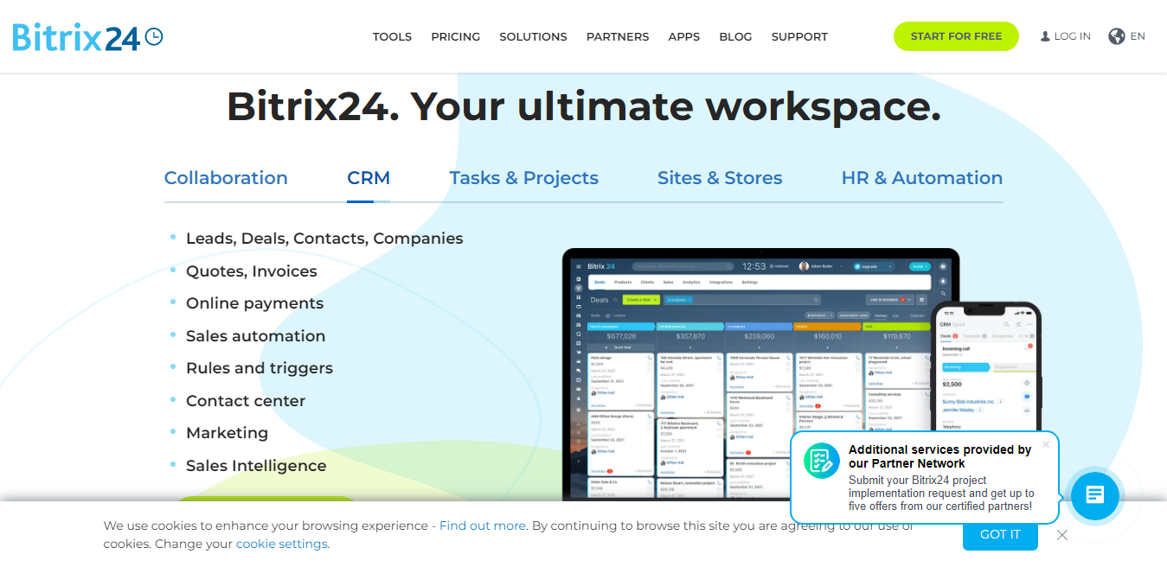Image resolution: width=1167 pixels, height=567 pixels.
Task: Switch to the Collaboration tab
Action: (x=226, y=178)
